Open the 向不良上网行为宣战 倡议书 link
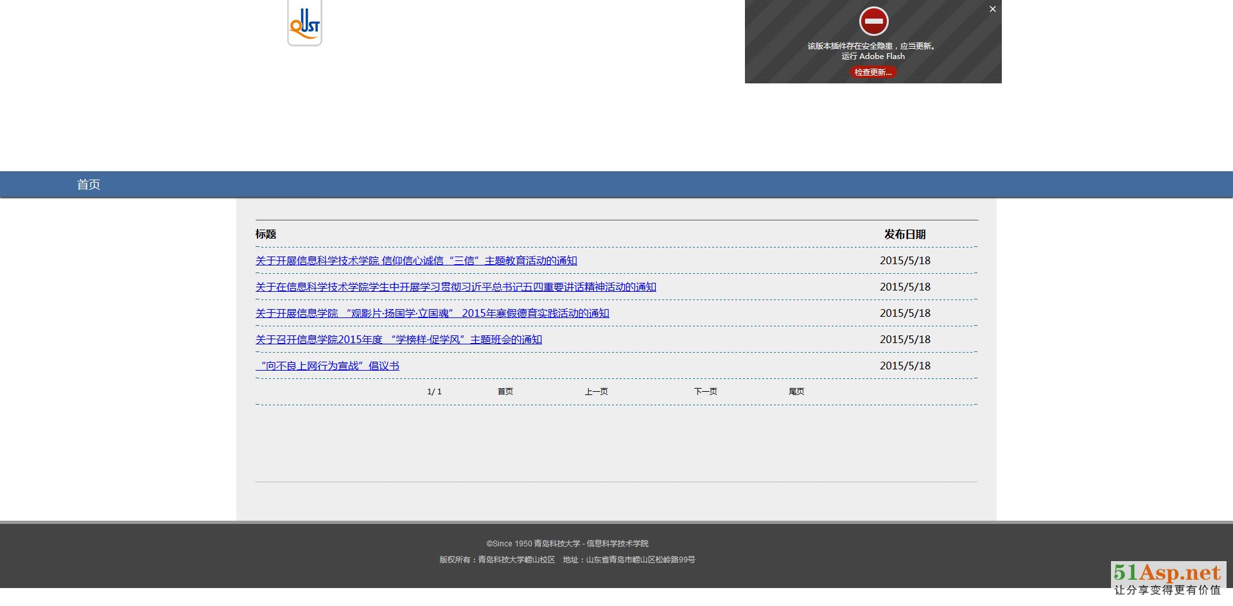 point(328,366)
